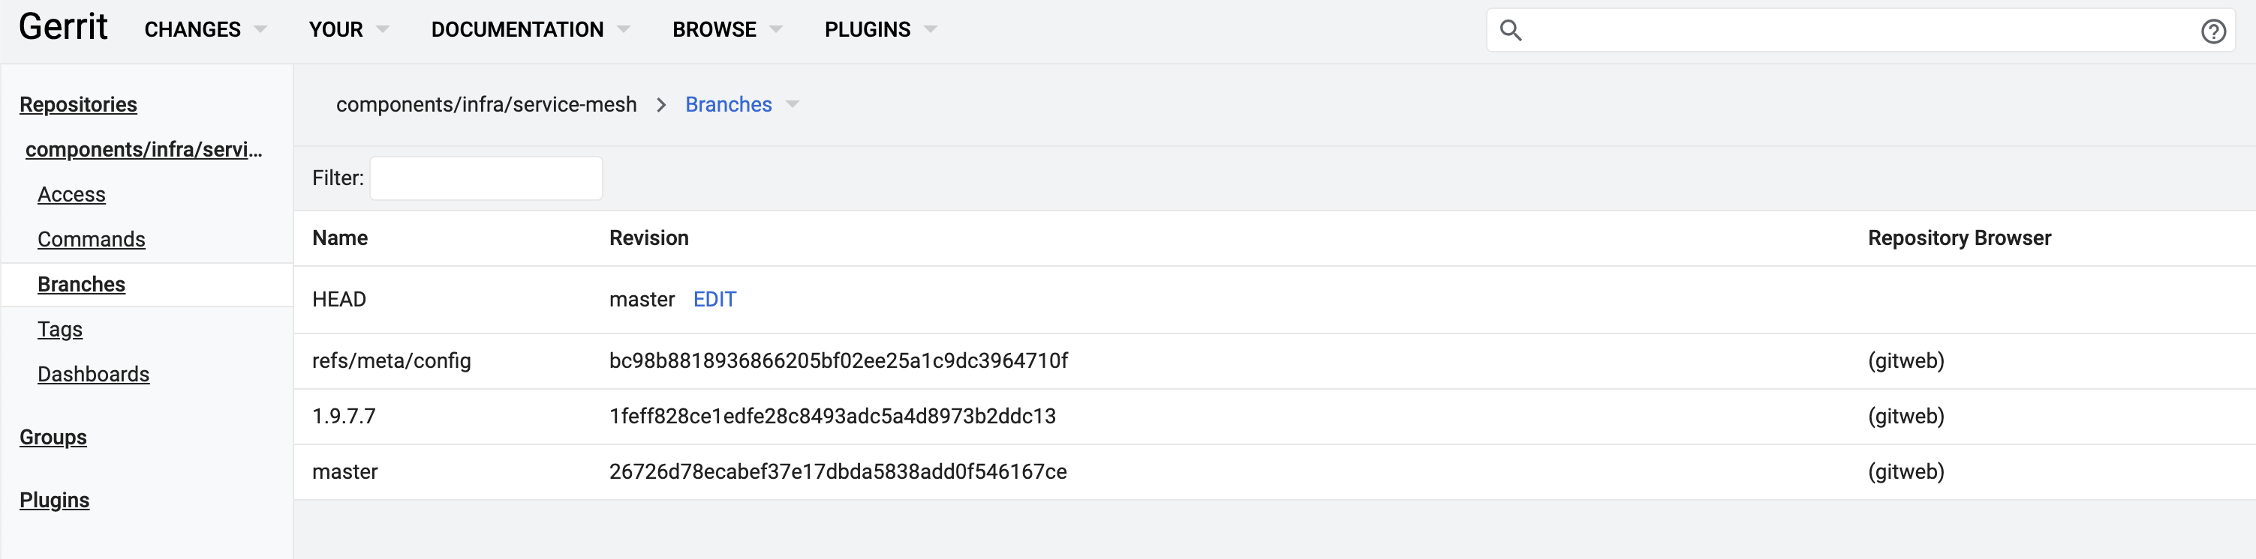2256x559 pixels.
Task: Open gitweb link for master branch
Action: (x=1906, y=472)
